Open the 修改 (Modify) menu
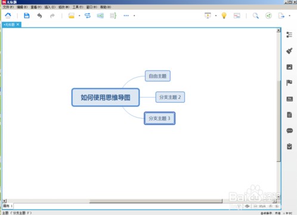The width and height of the screenshot is (297, 215). click(64, 7)
